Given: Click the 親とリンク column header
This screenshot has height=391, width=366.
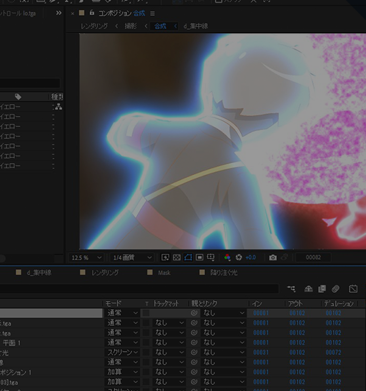Looking at the screenshot, I should click(x=204, y=304).
